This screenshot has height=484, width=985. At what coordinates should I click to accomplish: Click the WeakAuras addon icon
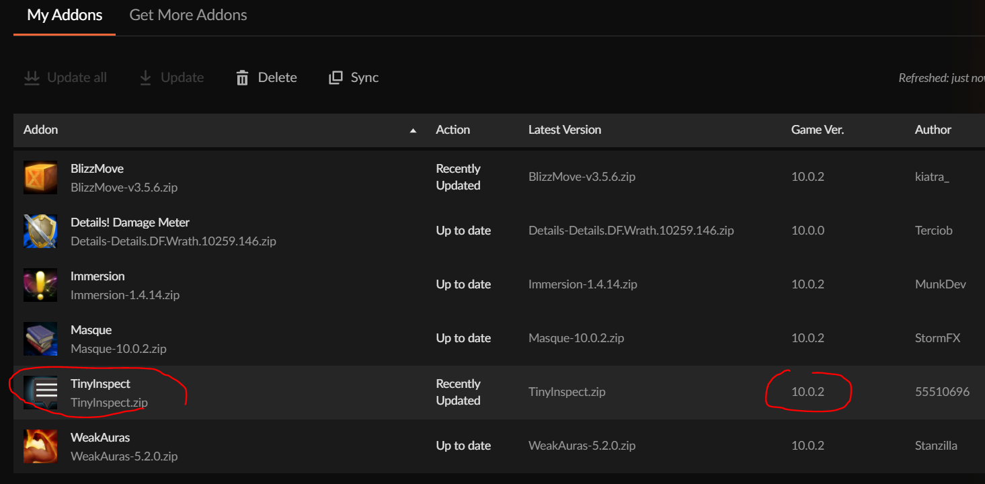tap(40, 446)
